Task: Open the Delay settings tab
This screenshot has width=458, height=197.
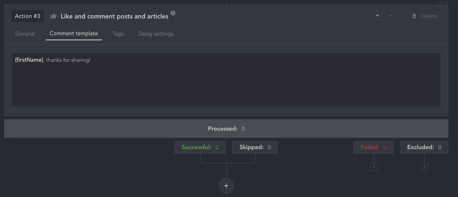Action: pos(156,34)
